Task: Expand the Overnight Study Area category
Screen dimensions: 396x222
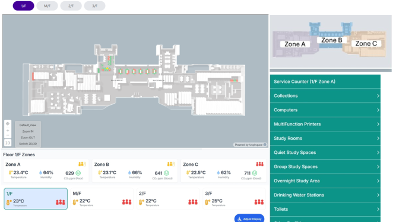Action: [325, 181]
